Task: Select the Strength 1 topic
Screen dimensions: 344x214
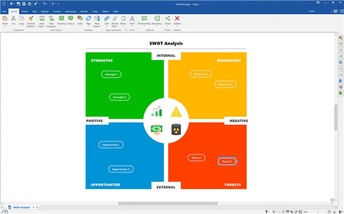Action: (x=111, y=74)
